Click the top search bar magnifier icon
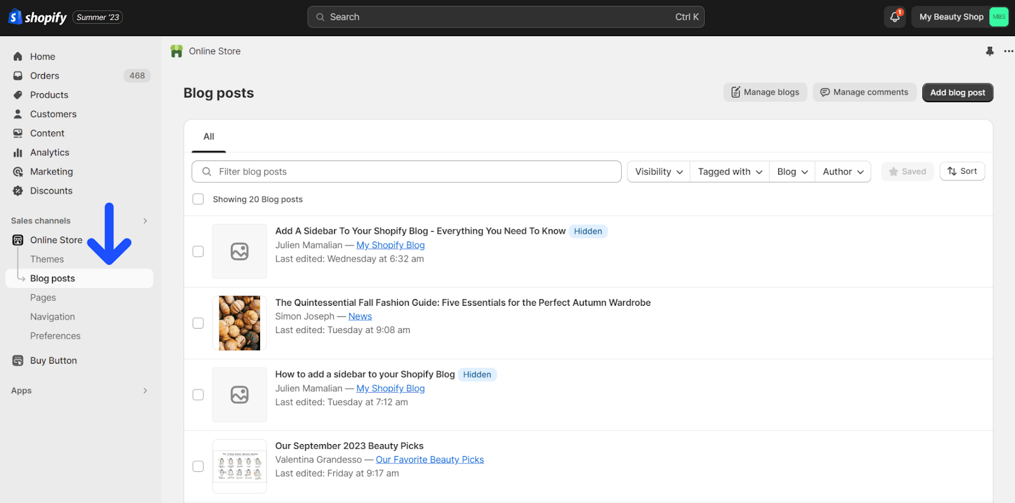The height and width of the screenshot is (503, 1015). click(x=320, y=17)
